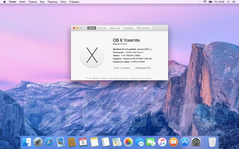This screenshot has height=149, width=239.
Task: Open the Лицензионное соглашение link
Action: [x=140, y=78]
